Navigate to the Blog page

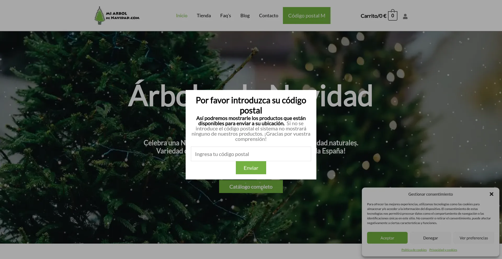[x=245, y=16]
